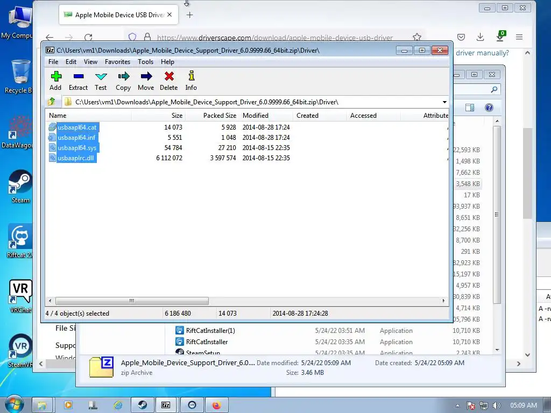Click the left arrow of 7-Zip horizontal scrollbar

click(50, 301)
